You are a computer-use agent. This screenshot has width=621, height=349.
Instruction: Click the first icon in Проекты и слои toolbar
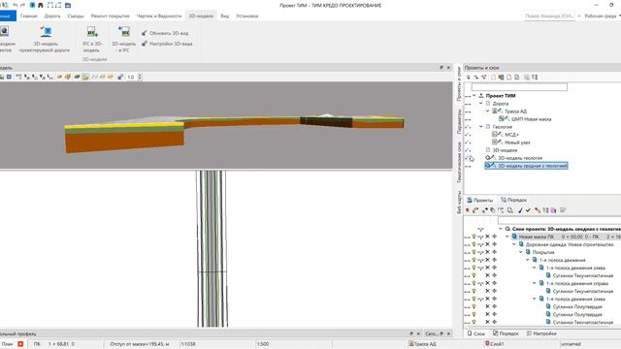coord(468,78)
